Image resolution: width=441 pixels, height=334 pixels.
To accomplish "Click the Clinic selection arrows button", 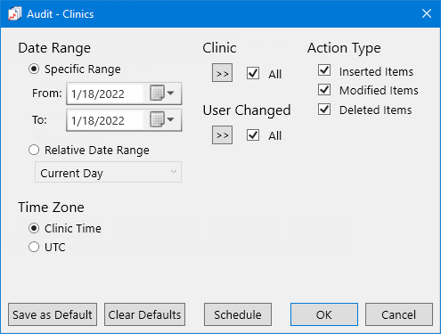I will pos(222,73).
